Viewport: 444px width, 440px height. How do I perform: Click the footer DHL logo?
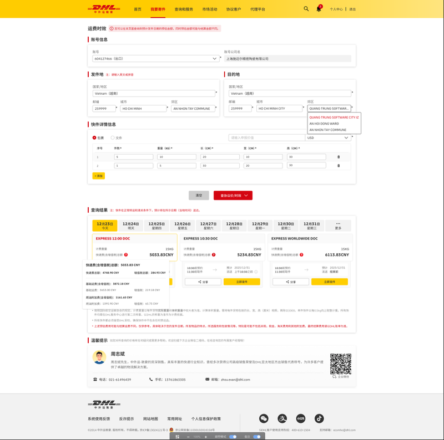[x=104, y=405]
